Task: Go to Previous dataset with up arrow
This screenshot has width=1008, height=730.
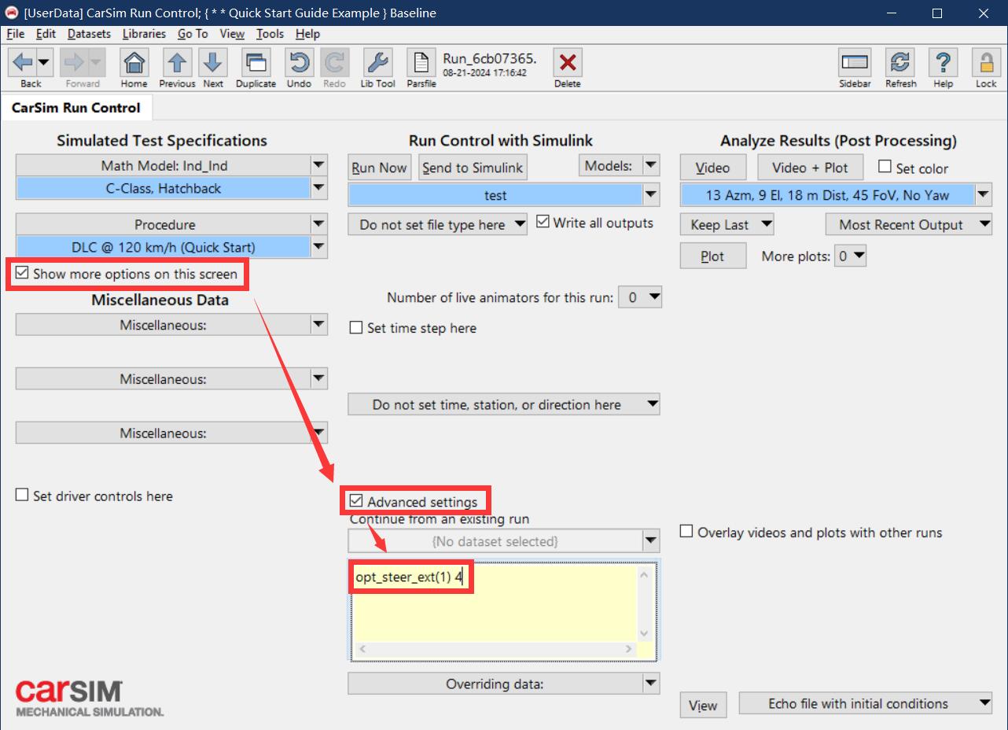Action: point(177,62)
